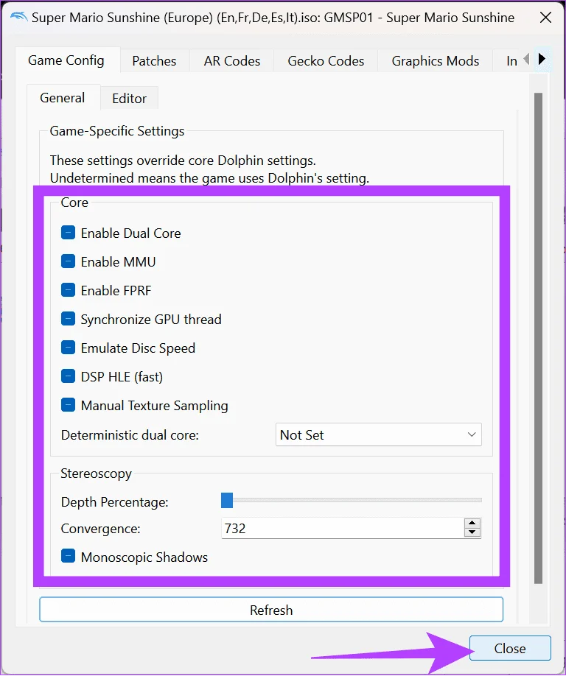Toggle Synchronize GPU thread checkbox

pos(68,319)
